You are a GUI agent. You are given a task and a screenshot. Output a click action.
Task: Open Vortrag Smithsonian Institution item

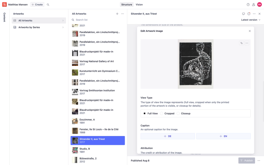(x=98, y=92)
